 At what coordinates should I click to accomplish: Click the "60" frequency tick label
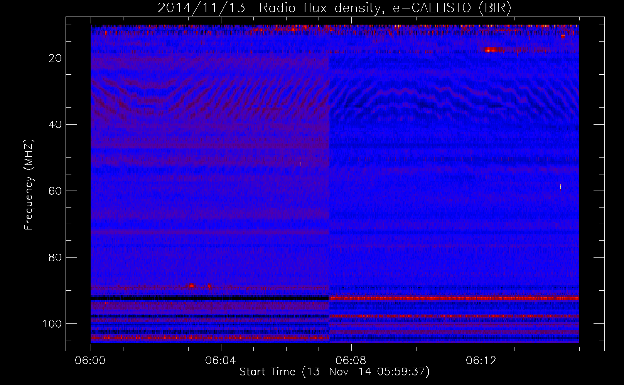click(56, 191)
